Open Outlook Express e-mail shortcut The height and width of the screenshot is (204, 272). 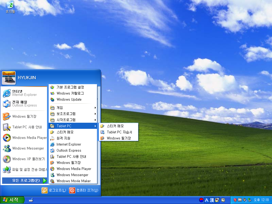click(x=24, y=104)
